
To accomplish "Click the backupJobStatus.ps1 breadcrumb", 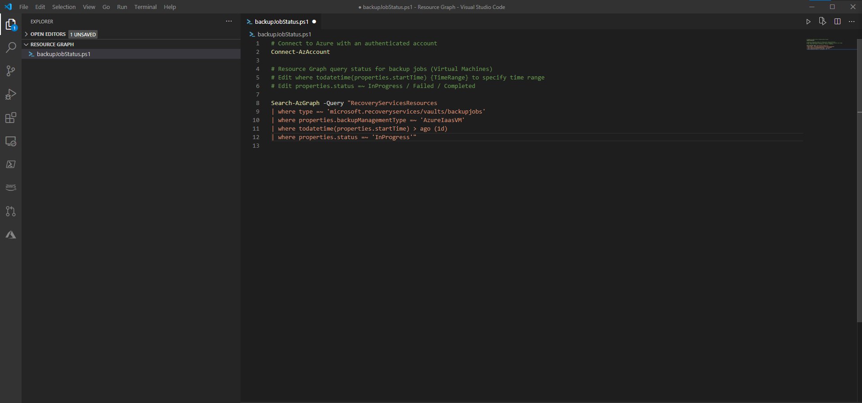I will [x=284, y=34].
